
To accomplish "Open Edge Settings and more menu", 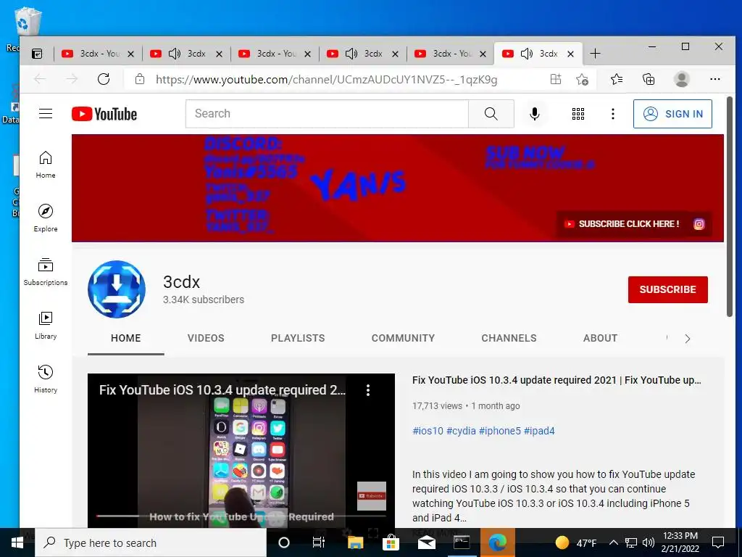I will click(715, 79).
